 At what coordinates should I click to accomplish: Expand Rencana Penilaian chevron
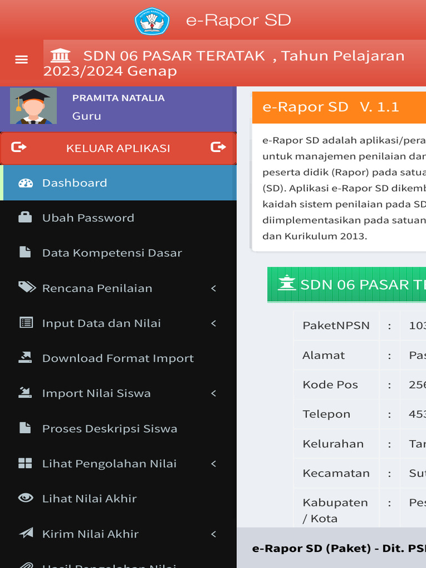(x=214, y=288)
